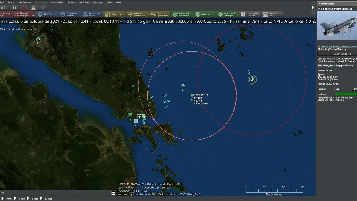357x201 pixels.
Task: Show the Sensors panel
Action: 202,14
